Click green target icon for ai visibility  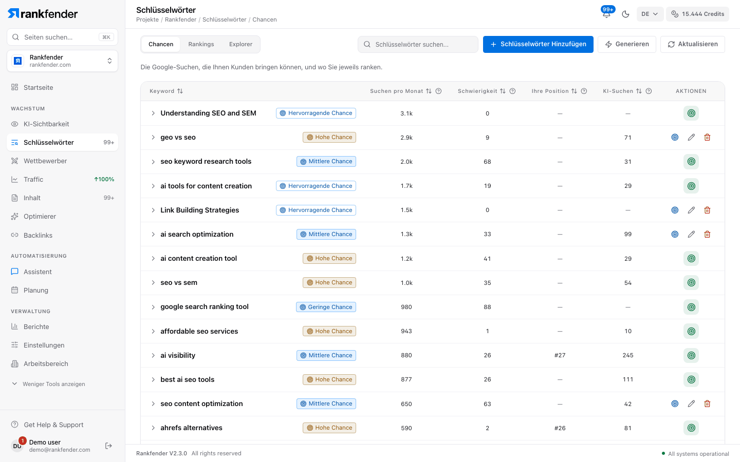click(x=691, y=355)
